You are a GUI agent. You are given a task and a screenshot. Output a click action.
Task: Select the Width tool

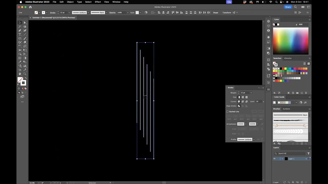coord(20,50)
